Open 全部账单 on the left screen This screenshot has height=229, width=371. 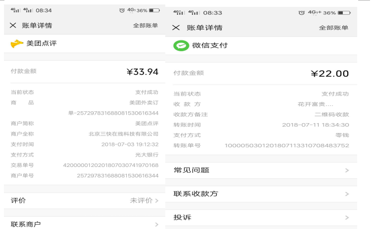[145, 26]
